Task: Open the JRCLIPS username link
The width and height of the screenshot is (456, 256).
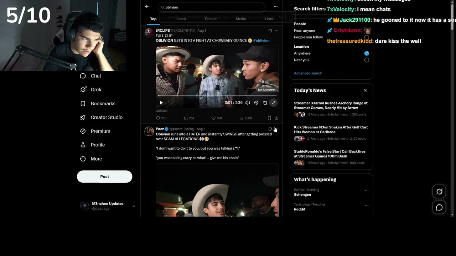Action: tap(163, 31)
